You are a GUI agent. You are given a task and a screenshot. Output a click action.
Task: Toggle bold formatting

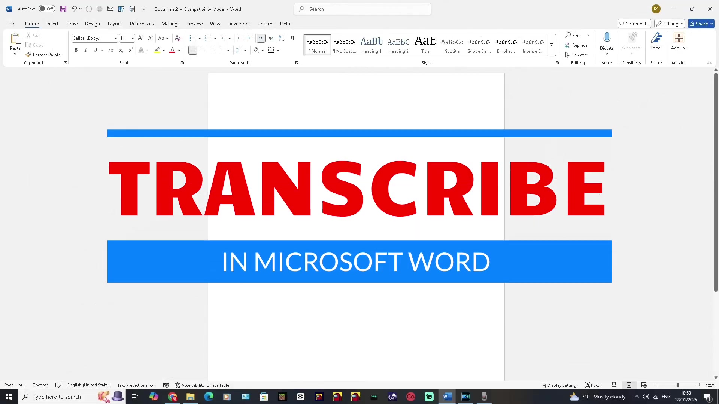[x=76, y=50]
